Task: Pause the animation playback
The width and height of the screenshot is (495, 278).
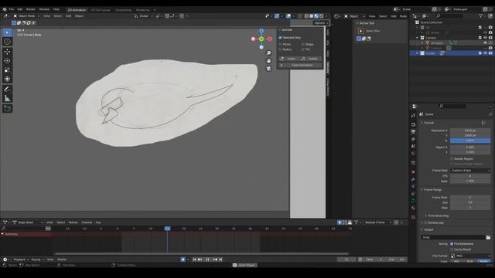Action: (207, 259)
